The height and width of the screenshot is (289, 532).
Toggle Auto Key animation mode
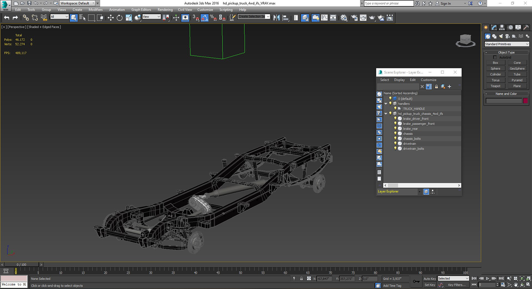point(430,279)
